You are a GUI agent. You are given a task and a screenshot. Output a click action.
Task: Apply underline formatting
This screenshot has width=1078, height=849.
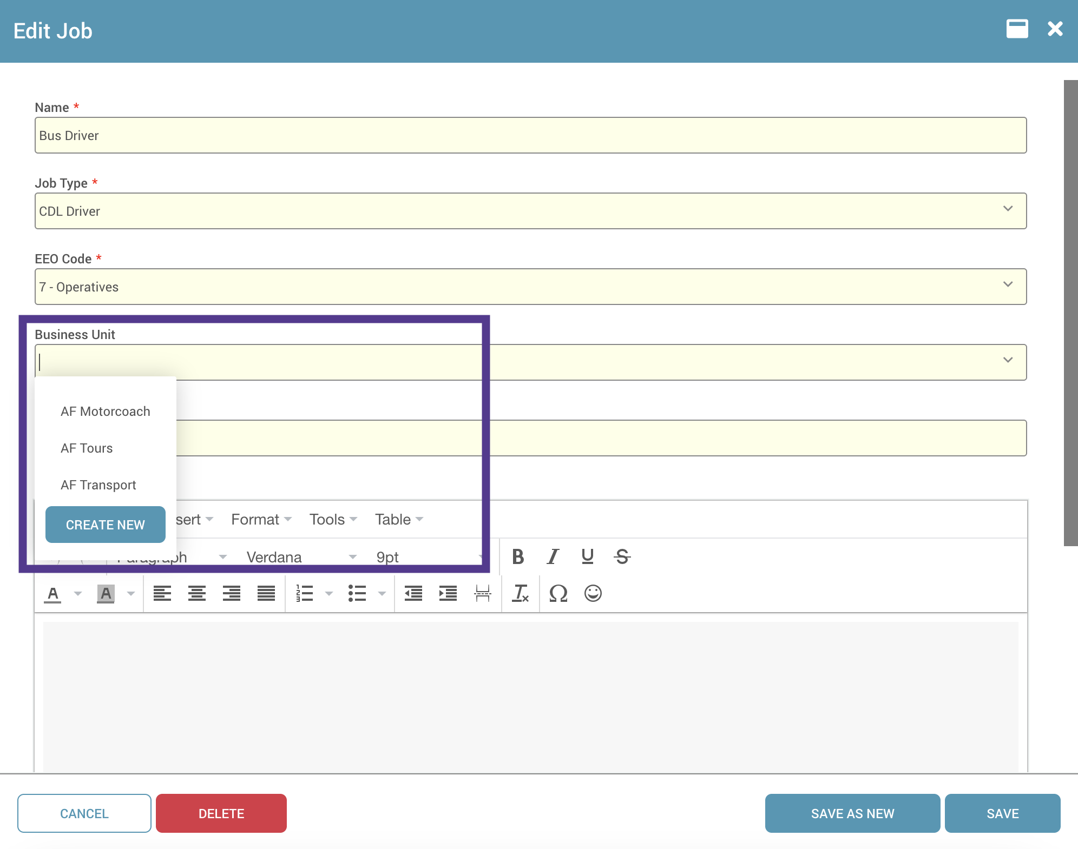[587, 556]
